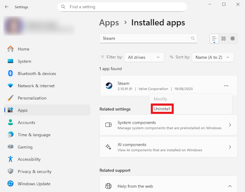This screenshot has height=192, width=245.
Task: Switch to table view layout icon
Action: 232,39
